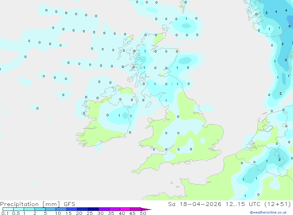The height and width of the screenshot is (215, 293).
Task: Pick the 25–30 mm navy legend swatch
Action: [x=93, y=209]
